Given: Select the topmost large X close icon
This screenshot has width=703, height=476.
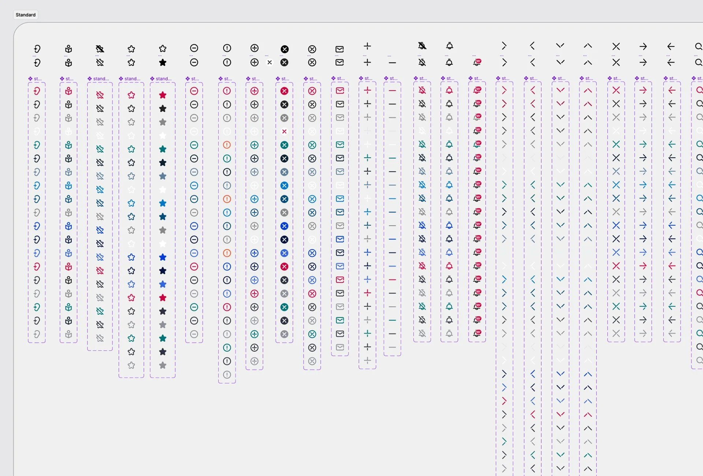Looking at the screenshot, I should pos(616,47).
